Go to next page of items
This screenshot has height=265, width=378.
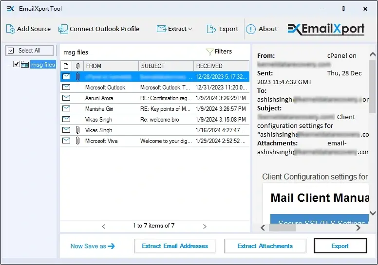[x=205, y=227]
